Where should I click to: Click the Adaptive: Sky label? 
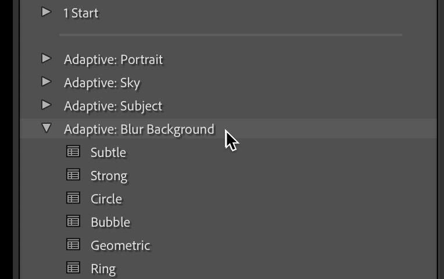click(x=102, y=83)
